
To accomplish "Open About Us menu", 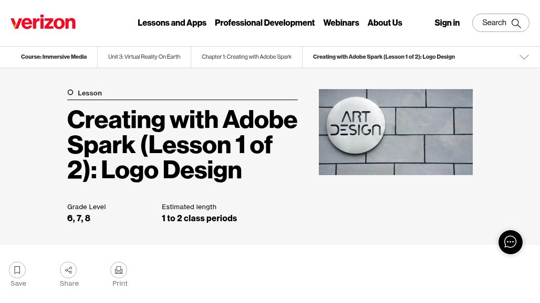I will [x=385, y=23].
